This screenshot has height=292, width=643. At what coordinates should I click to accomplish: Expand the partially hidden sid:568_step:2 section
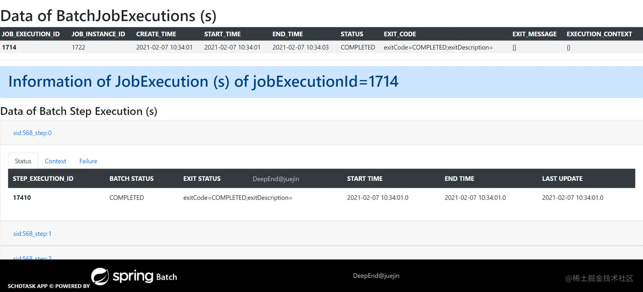[x=32, y=257]
